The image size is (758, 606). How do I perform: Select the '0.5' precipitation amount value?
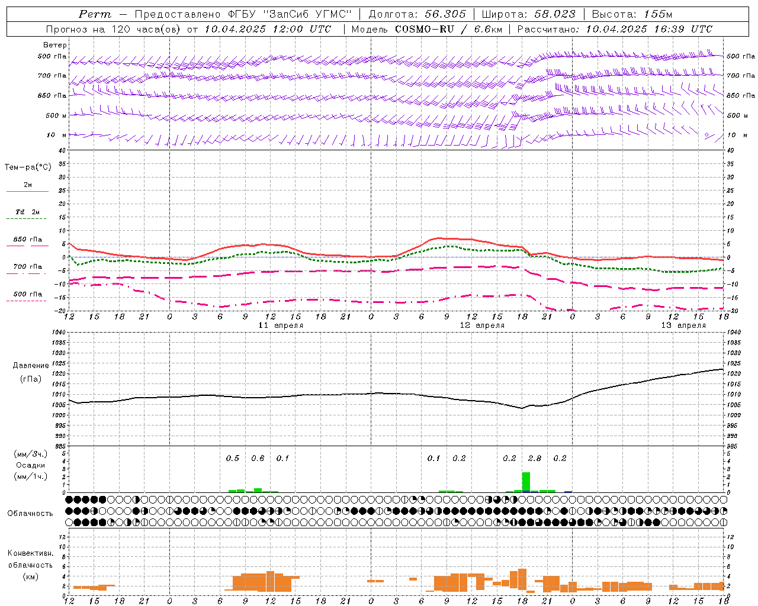pyautogui.click(x=233, y=459)
